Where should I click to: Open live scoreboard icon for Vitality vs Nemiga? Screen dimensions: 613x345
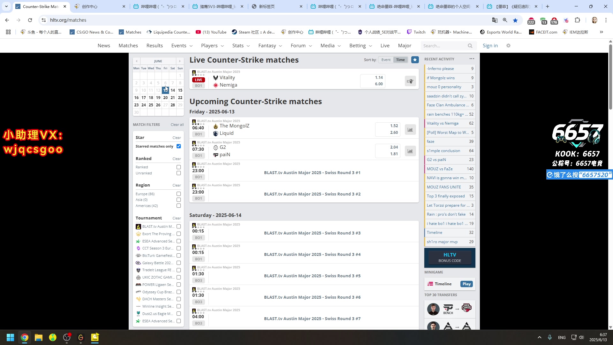[x=410, y=81]
